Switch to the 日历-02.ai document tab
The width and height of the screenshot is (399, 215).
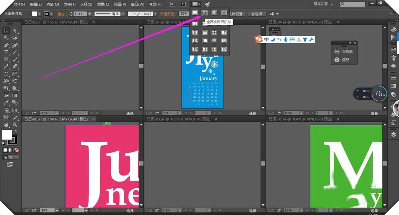tap(56, 22)
